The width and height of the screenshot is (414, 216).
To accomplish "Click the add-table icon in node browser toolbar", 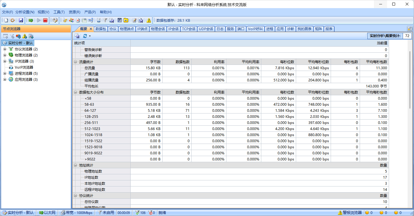I will (6, 36).
